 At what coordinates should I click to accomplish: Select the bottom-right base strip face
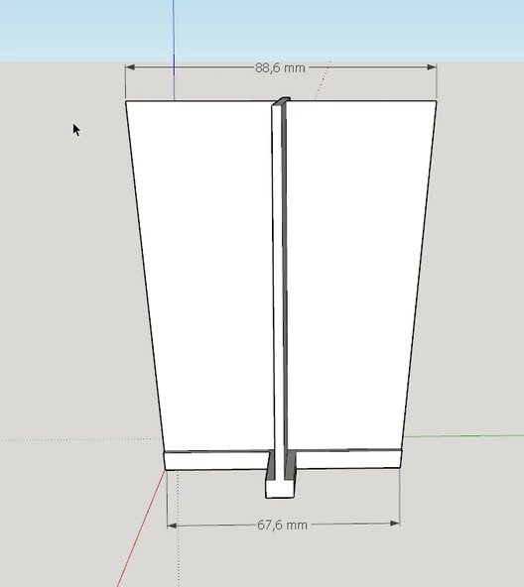pos(348,459)
